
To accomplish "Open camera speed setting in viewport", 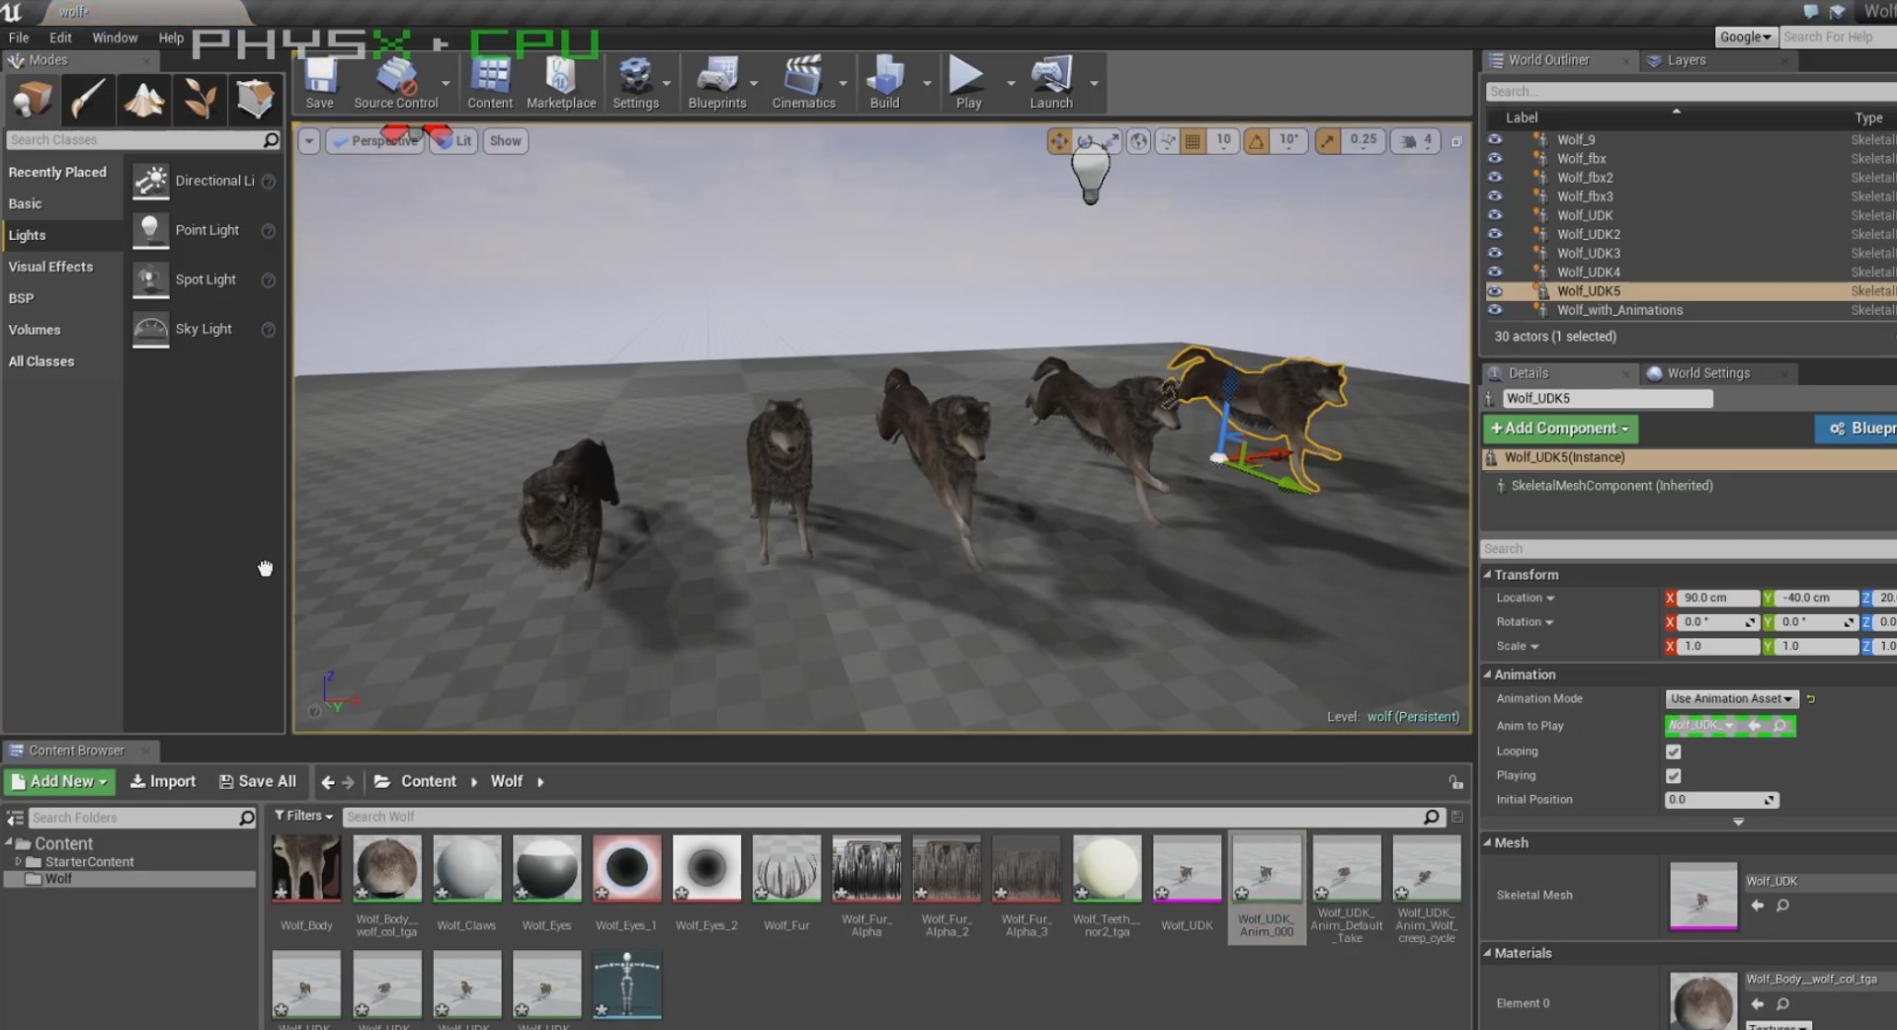I will [1415, 141].
